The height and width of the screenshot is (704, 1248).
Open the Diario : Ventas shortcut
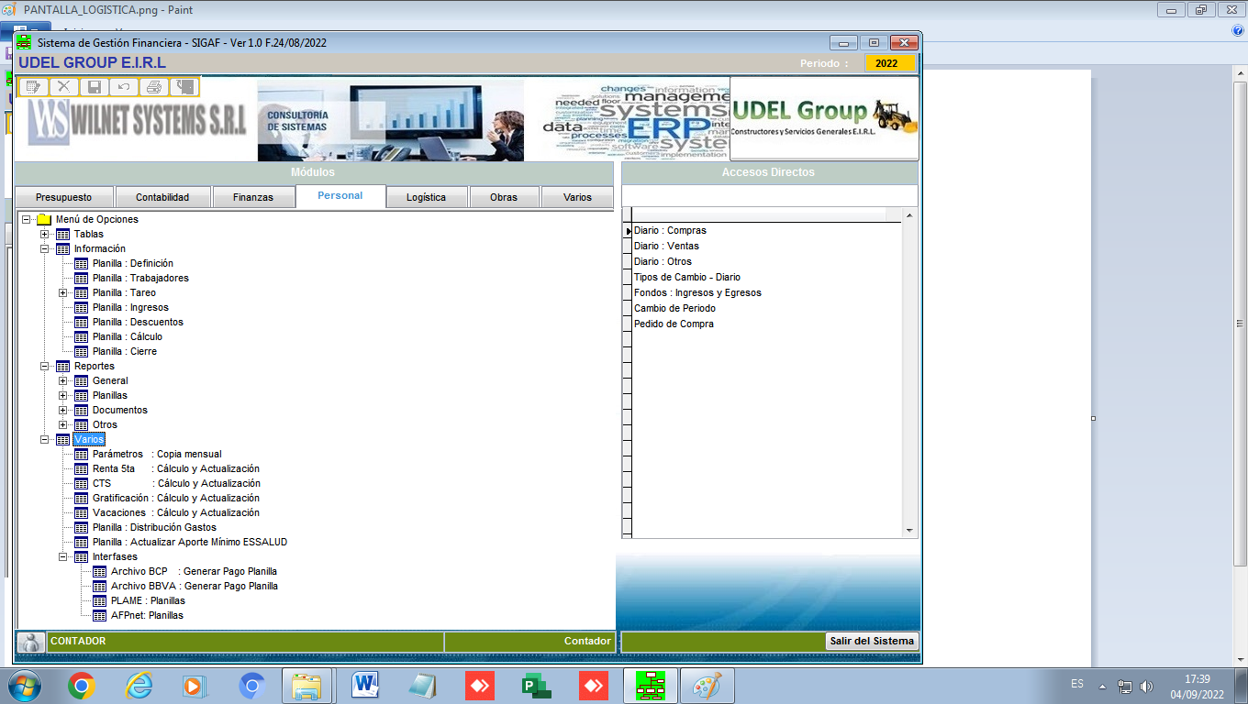click(x=666, y=246)
